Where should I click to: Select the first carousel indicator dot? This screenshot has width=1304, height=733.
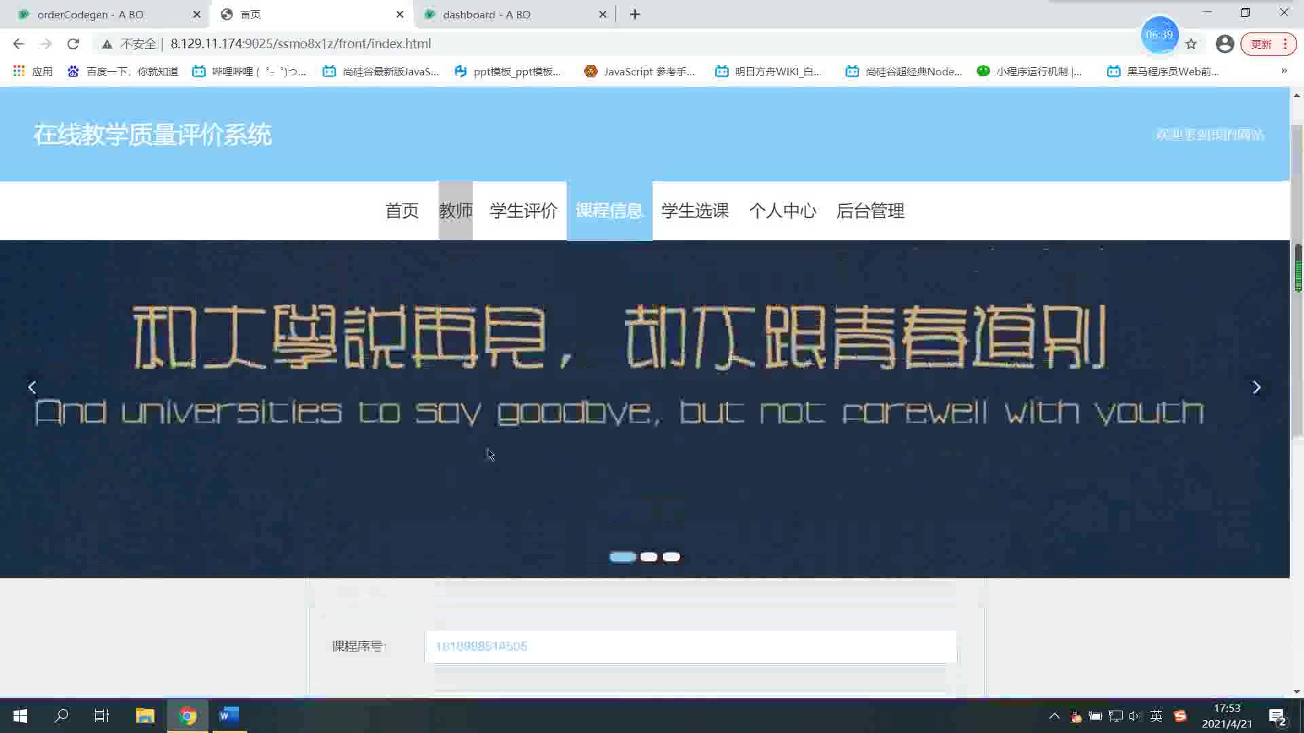[x=622, y=557]
